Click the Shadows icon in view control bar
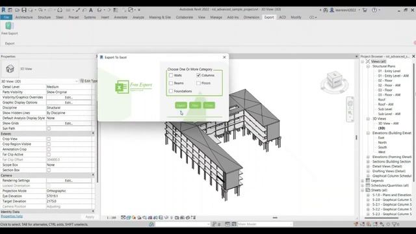416x234 pixels. (139, 218)
